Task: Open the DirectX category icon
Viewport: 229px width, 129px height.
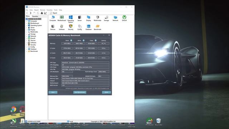Action: [x=124, y=18]
